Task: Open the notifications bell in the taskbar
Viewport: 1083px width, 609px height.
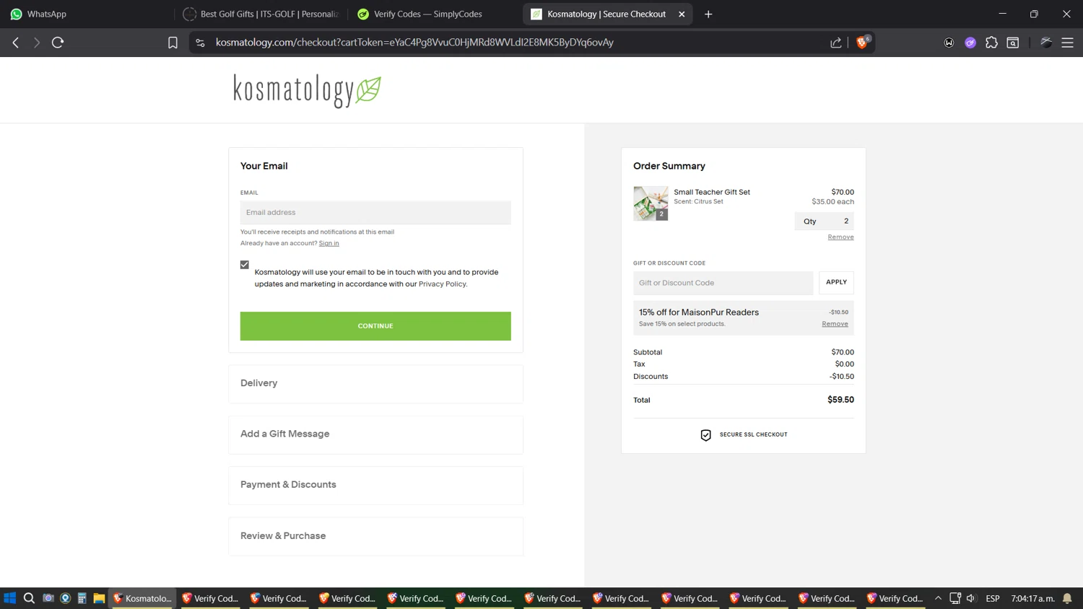Action: click(x=1067, y=598)
